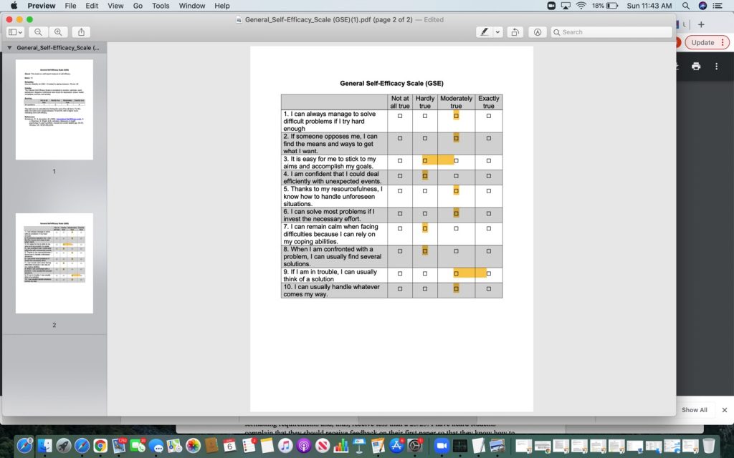Show the Markup Toolbar
This screenshot has width=734, height=458.
(x=538, y=32)
